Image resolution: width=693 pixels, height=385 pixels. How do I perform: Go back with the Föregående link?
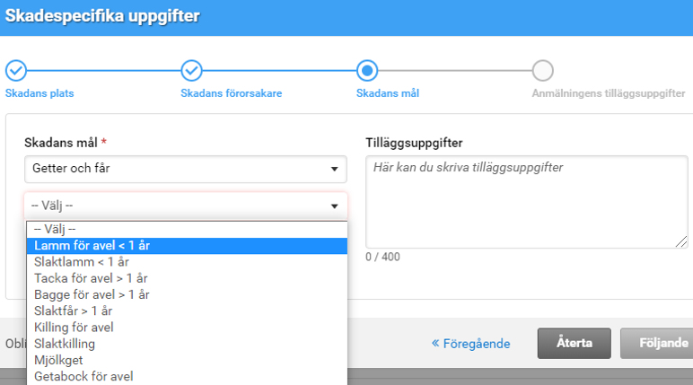(471, 343)
